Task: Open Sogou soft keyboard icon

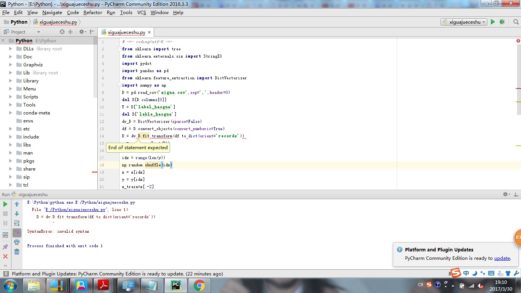Action: (491, 273)
